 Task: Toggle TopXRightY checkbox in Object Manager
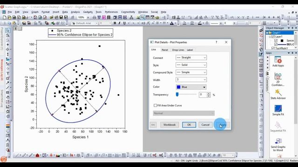[273, 48]
